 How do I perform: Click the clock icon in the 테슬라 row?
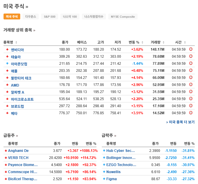191,56
